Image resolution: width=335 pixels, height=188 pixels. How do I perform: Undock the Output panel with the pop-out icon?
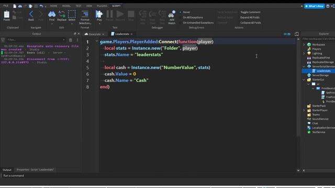pyautogui.click(x=75, y=33)
